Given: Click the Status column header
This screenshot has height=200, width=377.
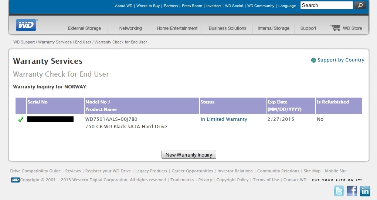Looking at the screenshot, I should click(x=233, y=106).
